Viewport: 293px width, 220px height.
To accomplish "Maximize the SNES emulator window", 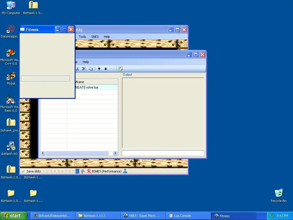I will (x=177, y=30).
